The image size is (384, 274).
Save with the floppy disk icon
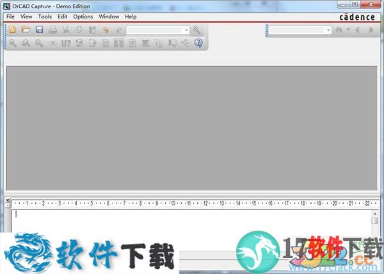[x=39, y=29]
